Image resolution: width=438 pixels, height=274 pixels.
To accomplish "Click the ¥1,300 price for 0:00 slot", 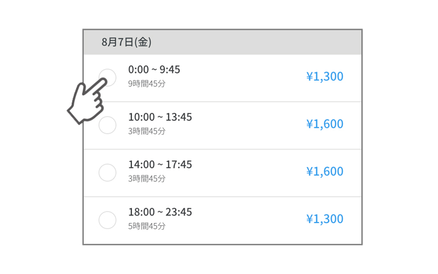I will (325, 77).
